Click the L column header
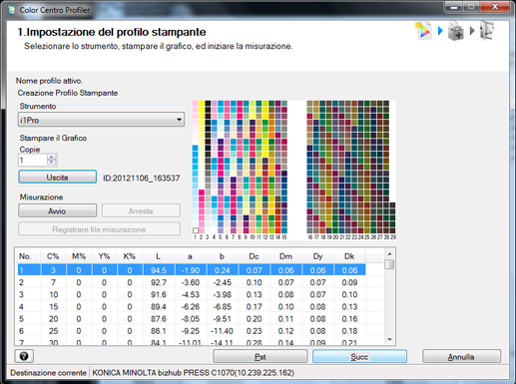Image resolution: width=516 pixels, height=384 pixels. (x=159, y=256)
